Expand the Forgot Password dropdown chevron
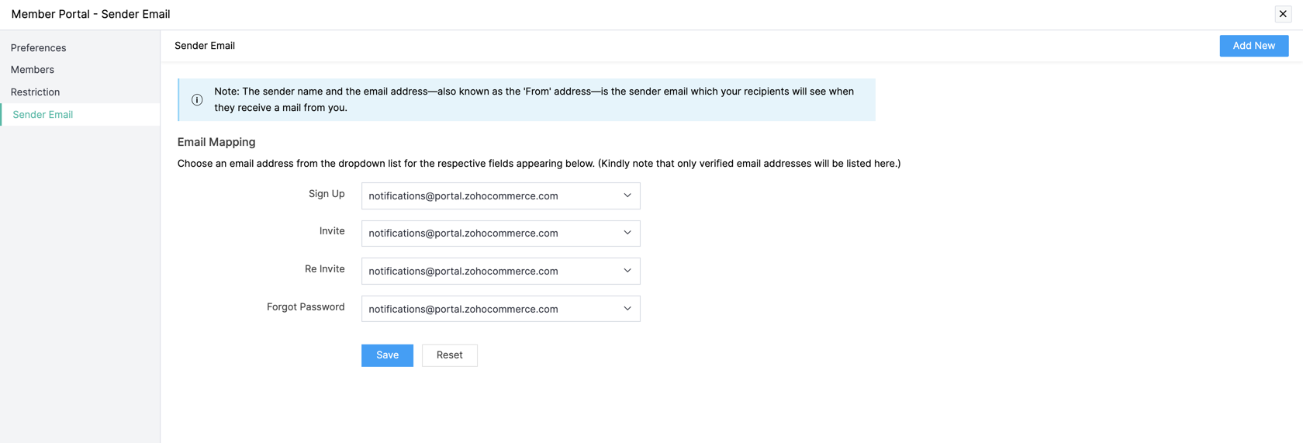 pos(627,309)
